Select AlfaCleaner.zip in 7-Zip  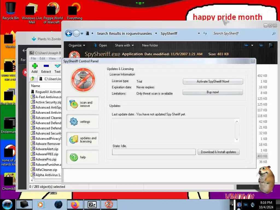click(44, 170)
